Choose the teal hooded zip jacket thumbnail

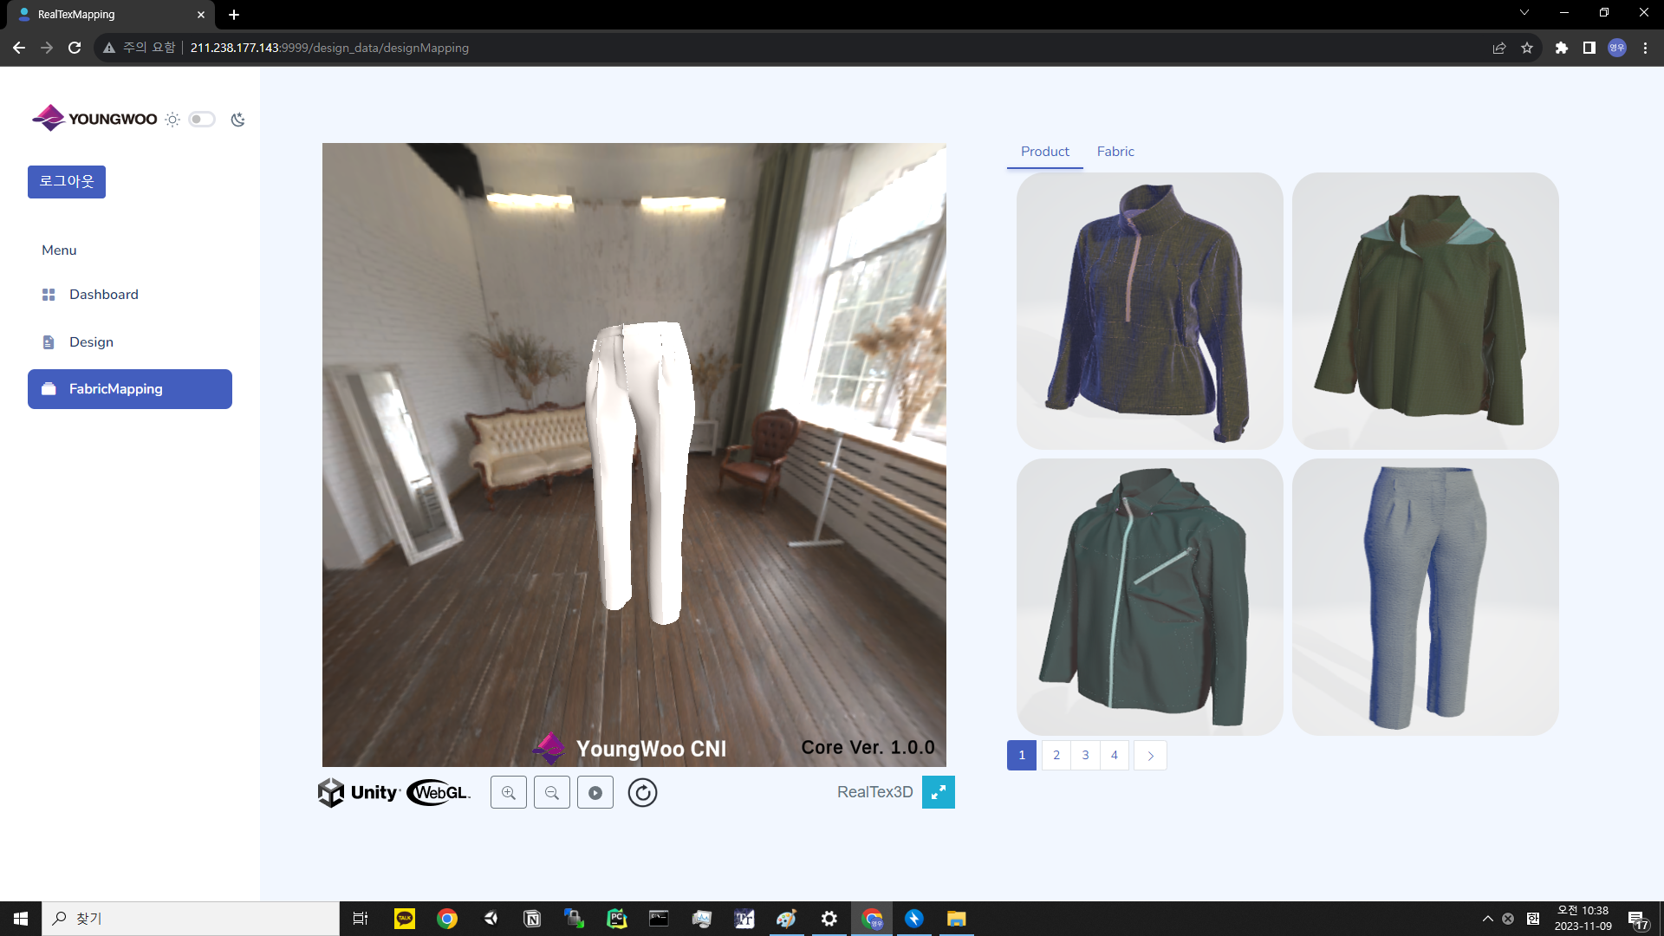point(1149,597)
